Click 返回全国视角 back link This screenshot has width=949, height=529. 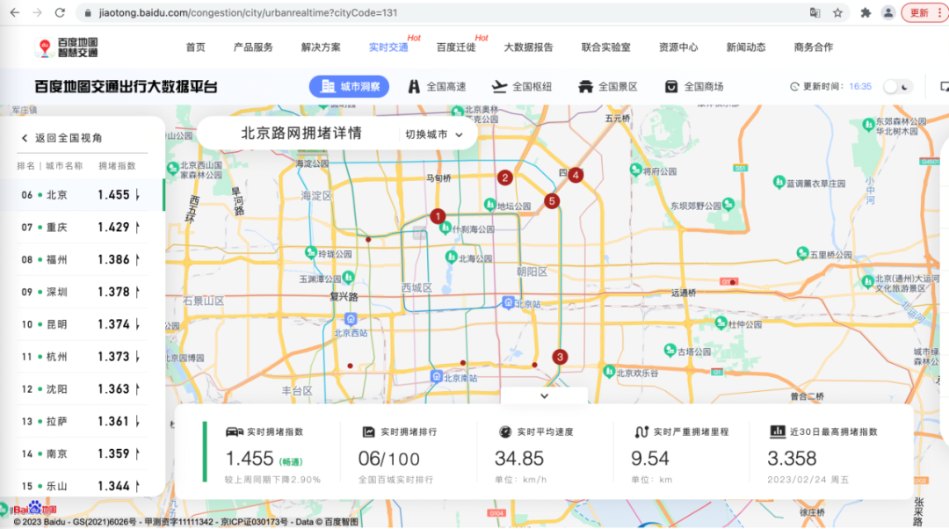click(x=62, y=138)
